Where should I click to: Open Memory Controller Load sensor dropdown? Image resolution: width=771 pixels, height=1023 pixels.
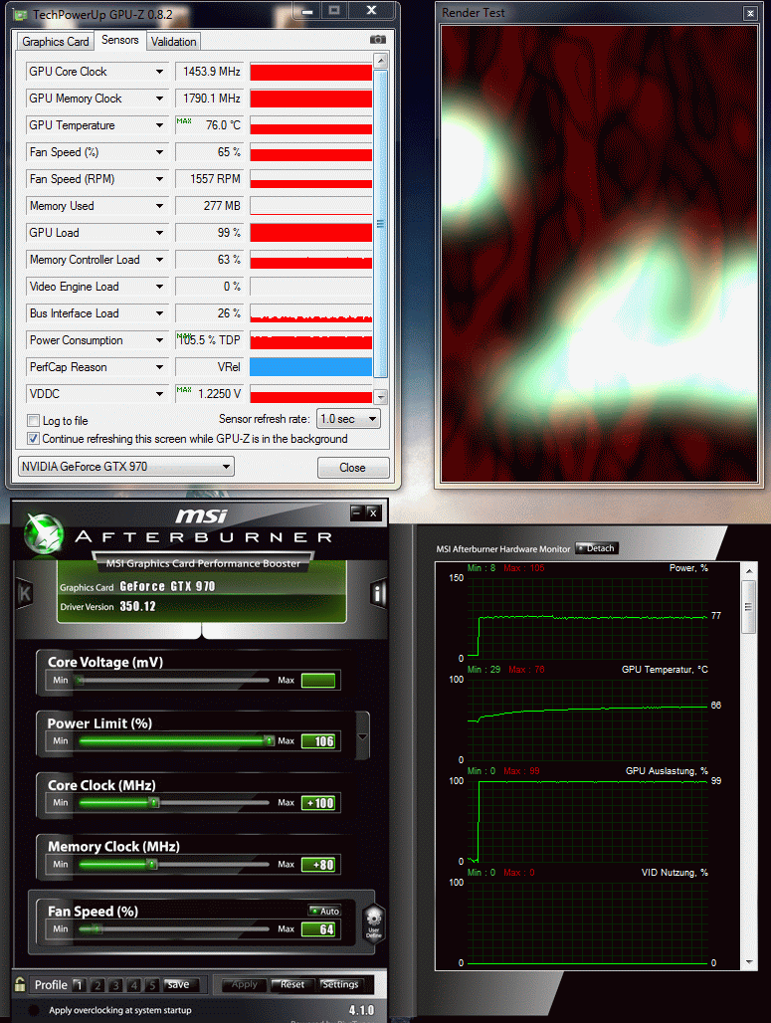pyautogui.click(x=159, y=259)
